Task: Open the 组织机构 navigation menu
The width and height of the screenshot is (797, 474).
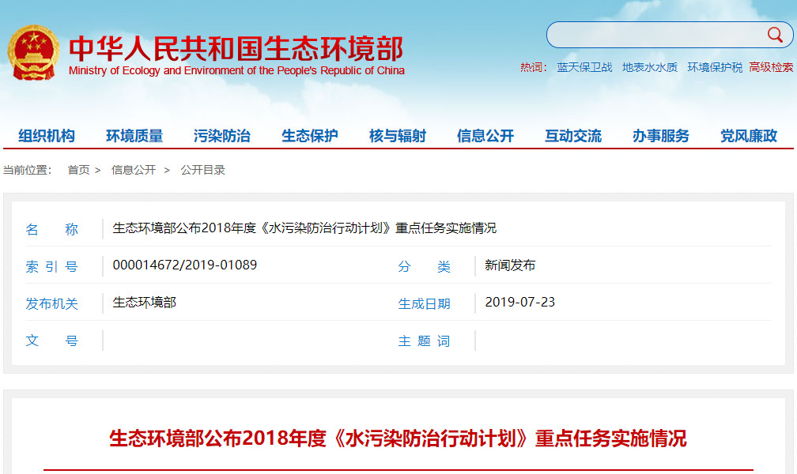Action: click(x=47, y=136)
